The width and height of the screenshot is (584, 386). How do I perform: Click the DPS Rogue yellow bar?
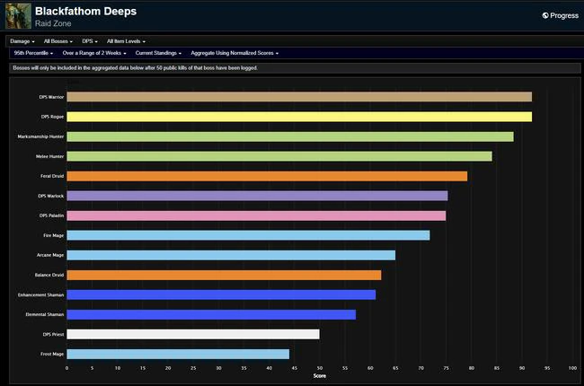click(299, 117)
